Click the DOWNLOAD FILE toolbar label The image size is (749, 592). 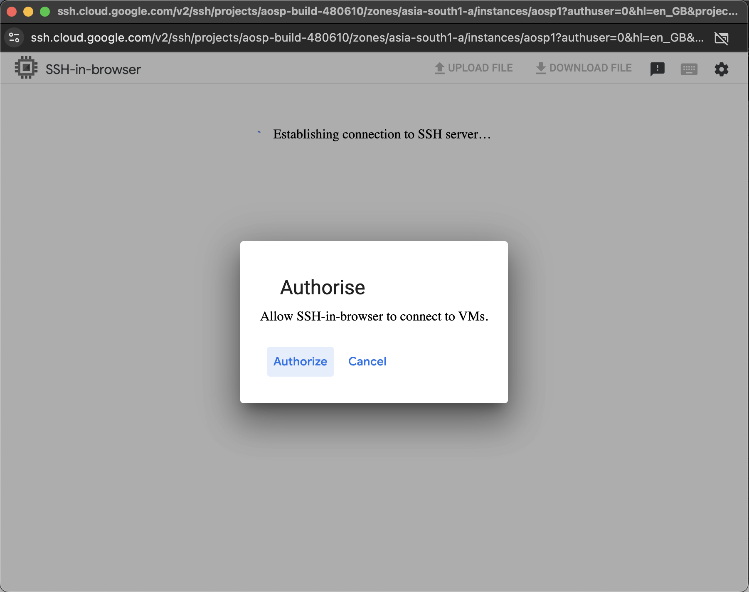tap(590, 68)
